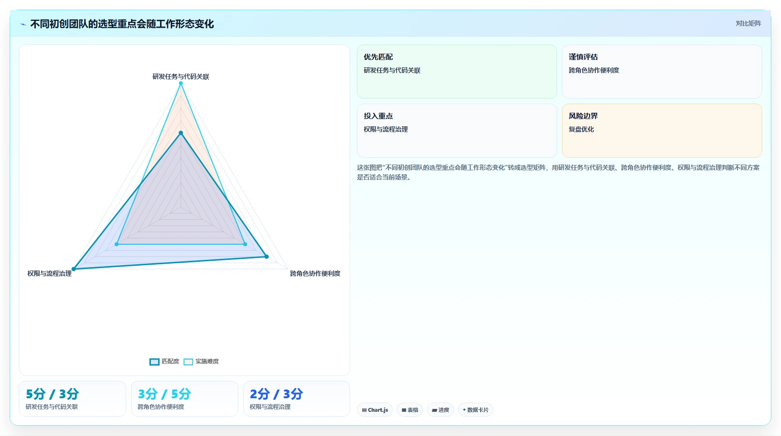Screen dimensions: 781x436
Task: Click the 实施难度 point on the lower-right axis
Action: 245,244
